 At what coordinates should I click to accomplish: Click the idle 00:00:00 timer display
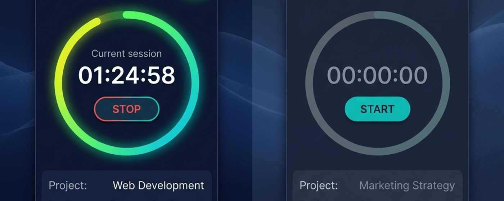coord(377,75)
